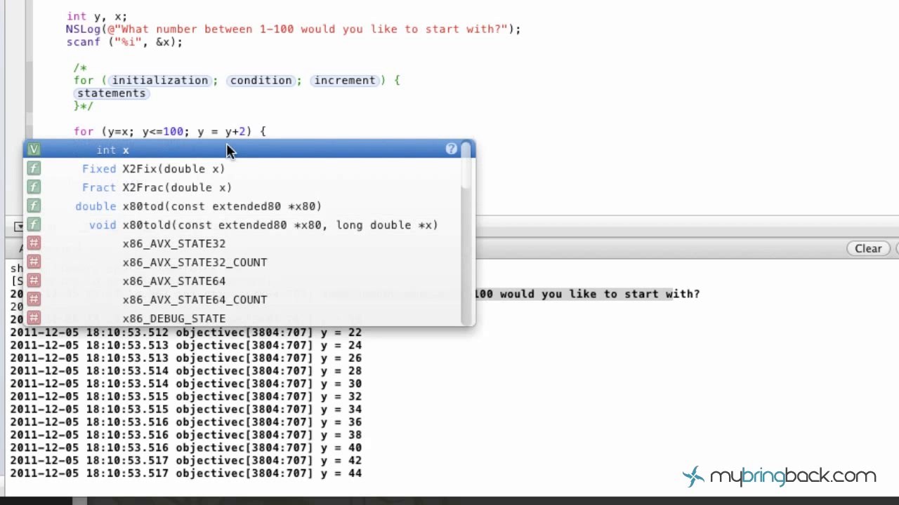899x505 pixels.
Task: Choose the "int x" completion suggestion
Action: point(242,149)
